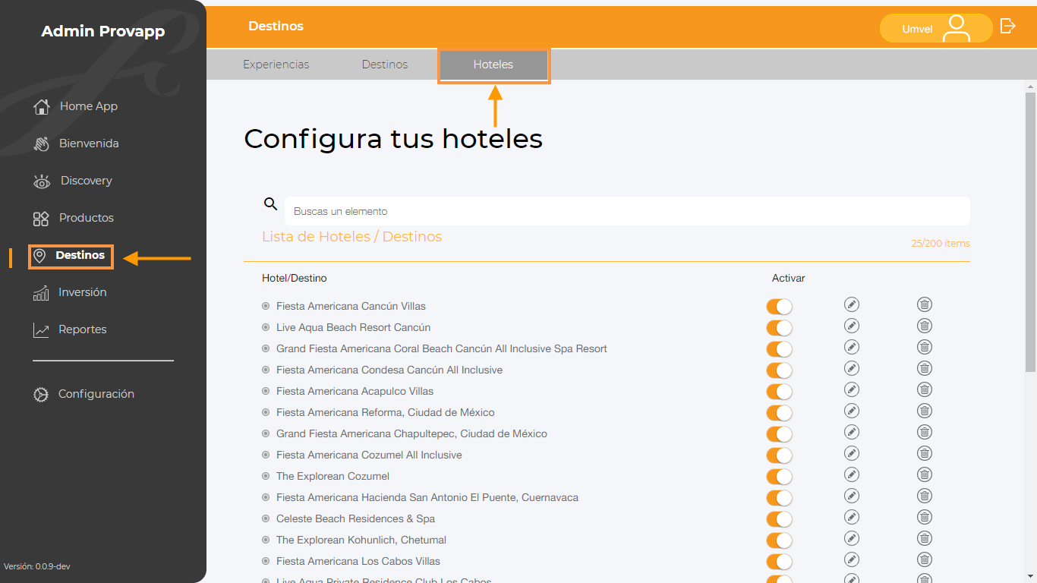
Task: Open the Umvel user profile button
Action: pos(936,28)
